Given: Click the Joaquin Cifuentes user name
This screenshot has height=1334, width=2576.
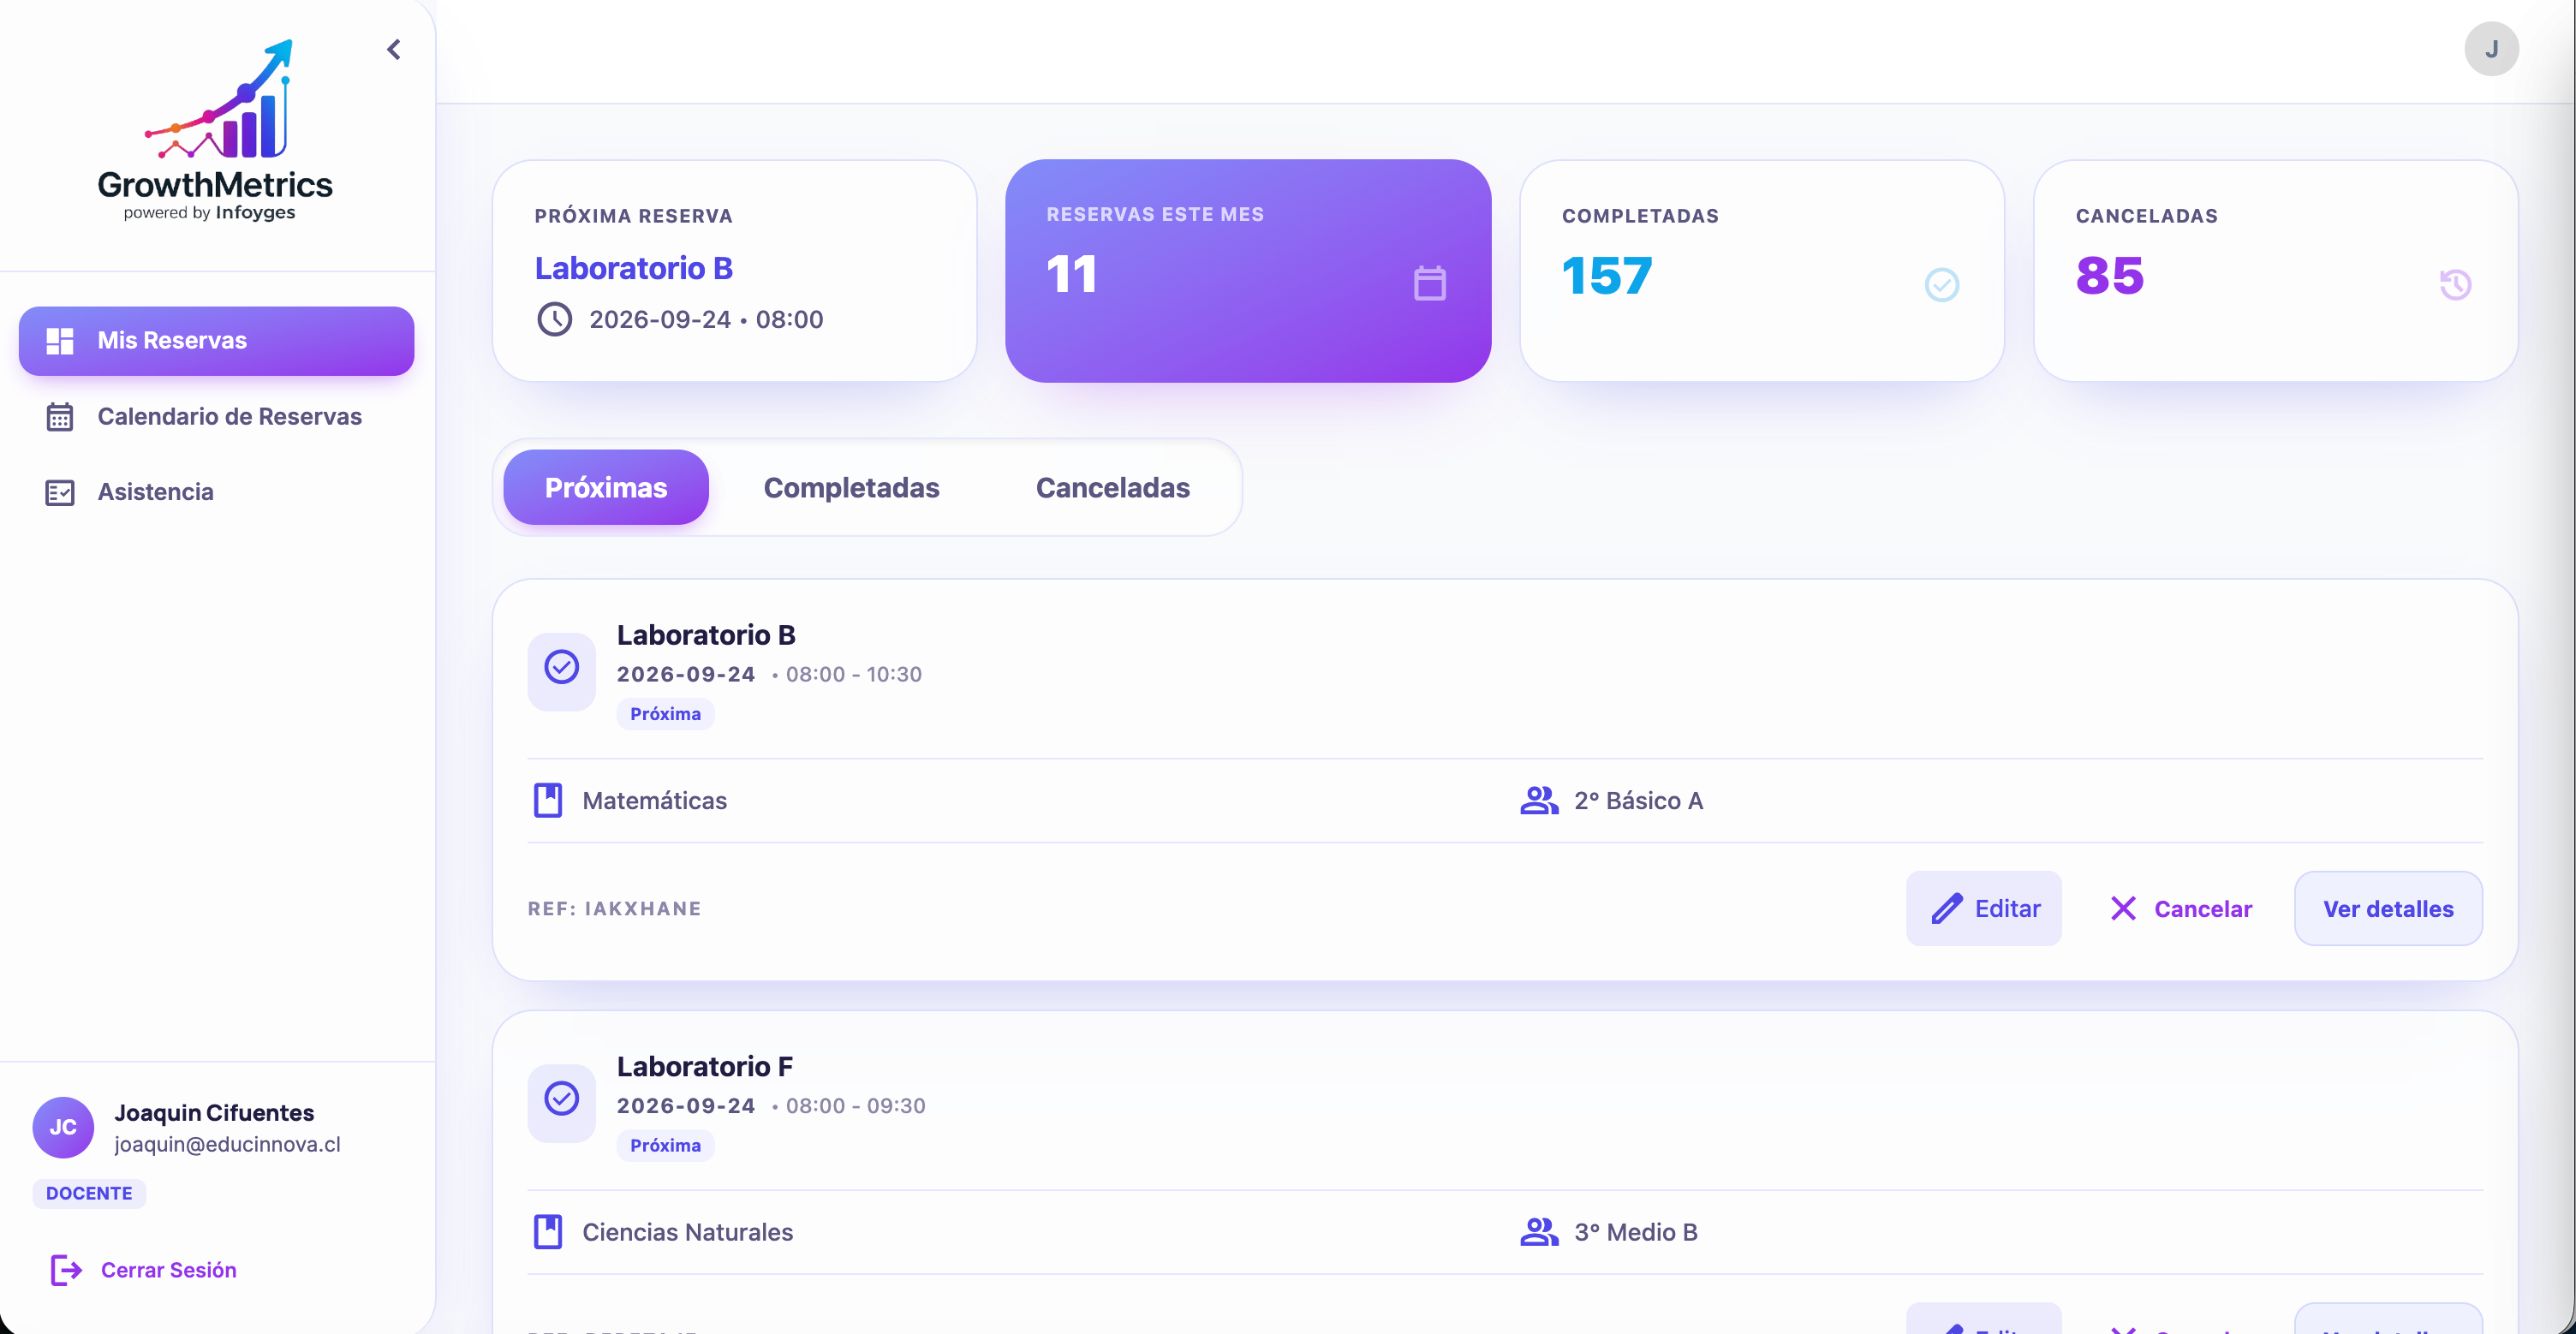Looking at the screenshot, I should 214,1113.
